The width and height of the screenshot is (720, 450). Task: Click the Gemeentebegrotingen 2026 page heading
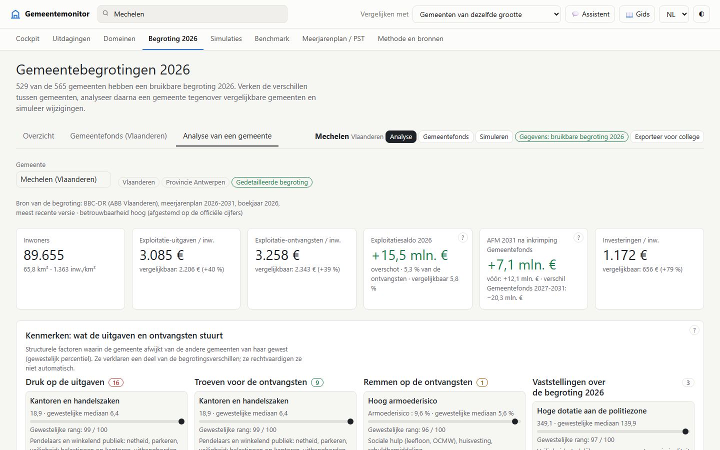[103, 69]
